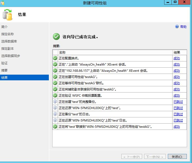192x163 pixels.
Task: Open 成功 link for 辅助副本联接到可用性组
Action: (177, 89)
